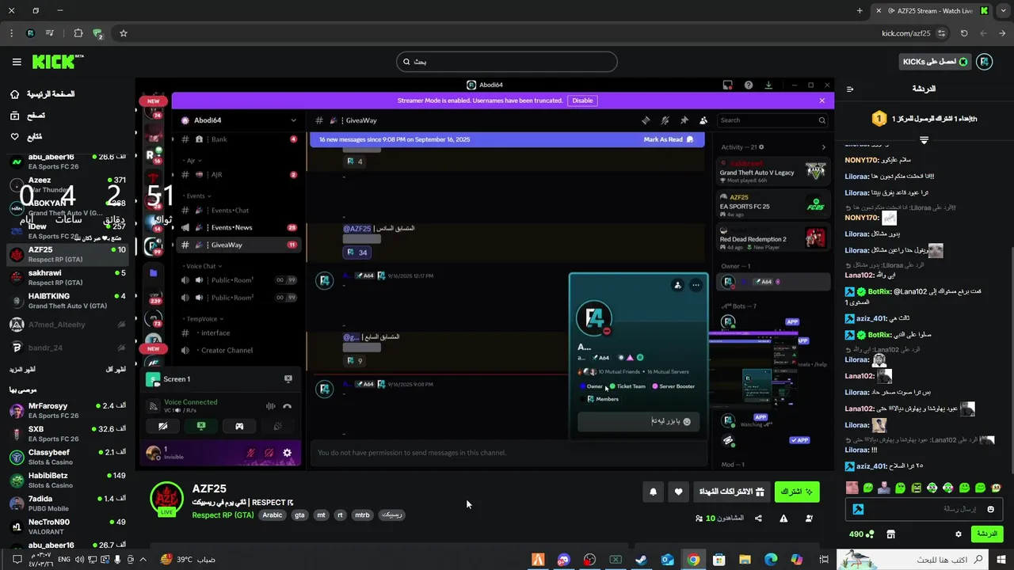Toggle screen share button in Discord voice panel
Image resolution: width=1014 pixels, height=570 pixels.
point(200,426)
